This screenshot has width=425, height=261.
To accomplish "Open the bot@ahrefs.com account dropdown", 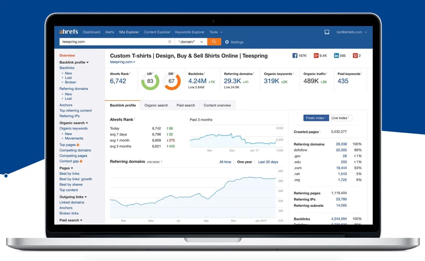I will (x=352, y=32).
